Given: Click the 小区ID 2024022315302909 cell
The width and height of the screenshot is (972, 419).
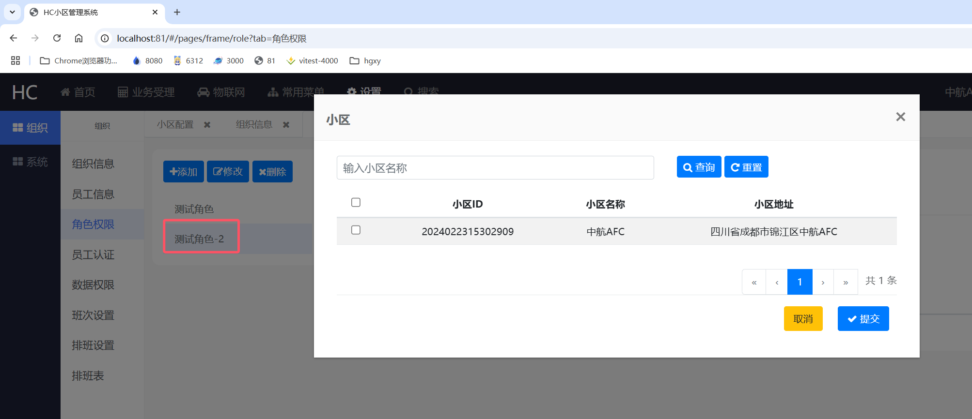Looking at the screenshot, I should coord(468,232).
